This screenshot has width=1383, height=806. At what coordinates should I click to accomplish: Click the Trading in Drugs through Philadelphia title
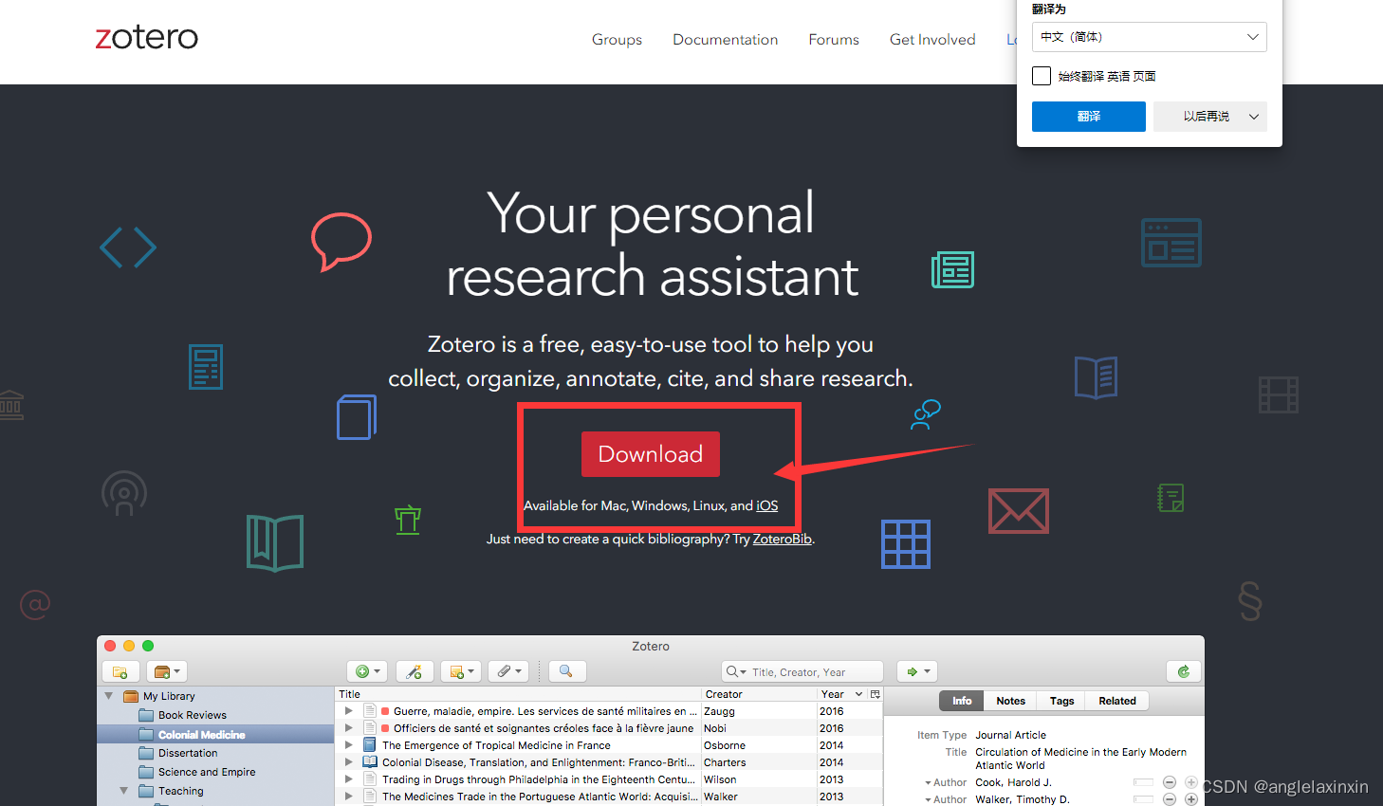539,779
